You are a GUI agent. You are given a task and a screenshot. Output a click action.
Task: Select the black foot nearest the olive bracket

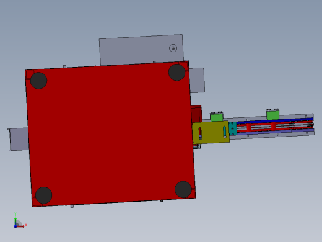[x=183, y=189]
